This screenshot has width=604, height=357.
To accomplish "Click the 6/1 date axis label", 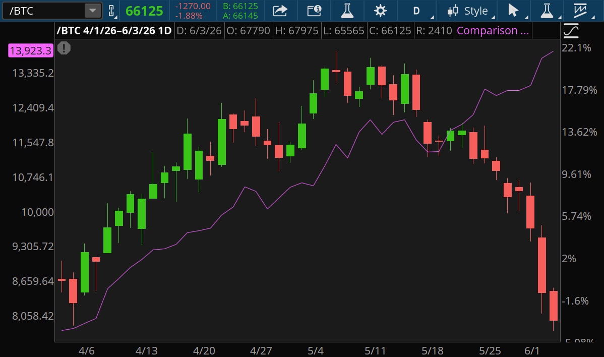I will coord(532,350).
